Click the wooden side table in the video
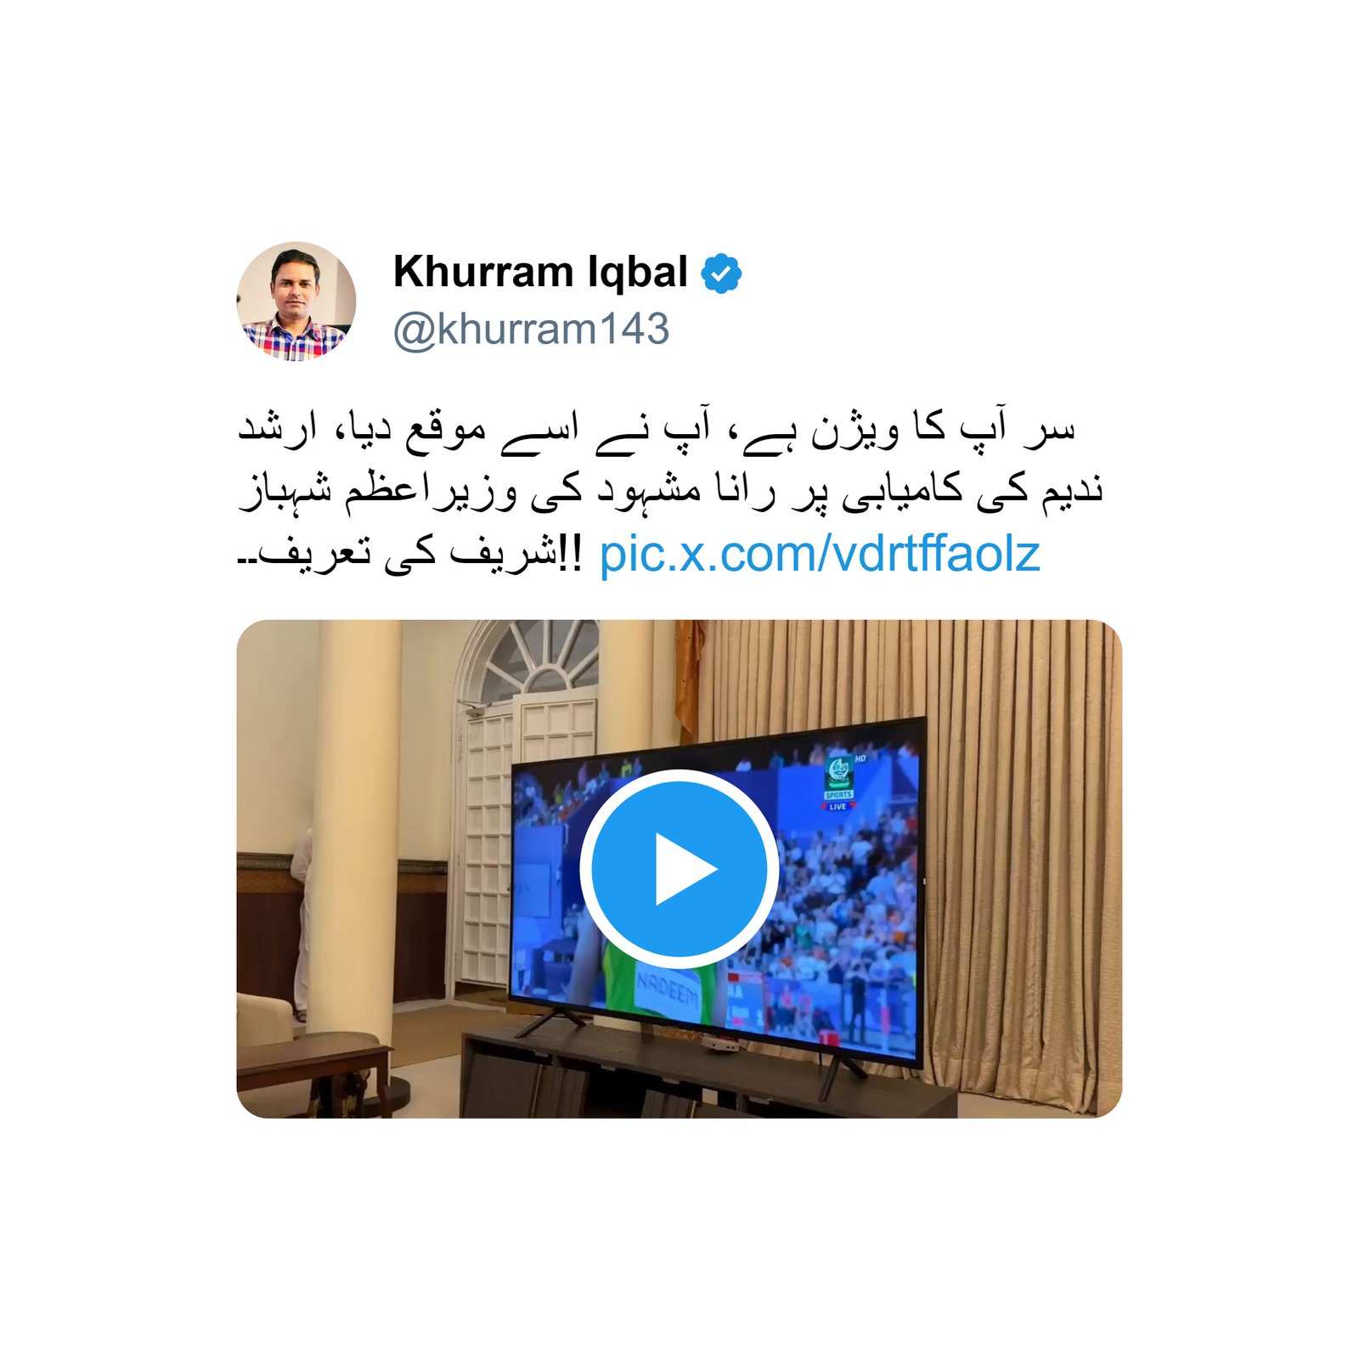Screen dimensions: 1359x1359 tap(313, 1072)
